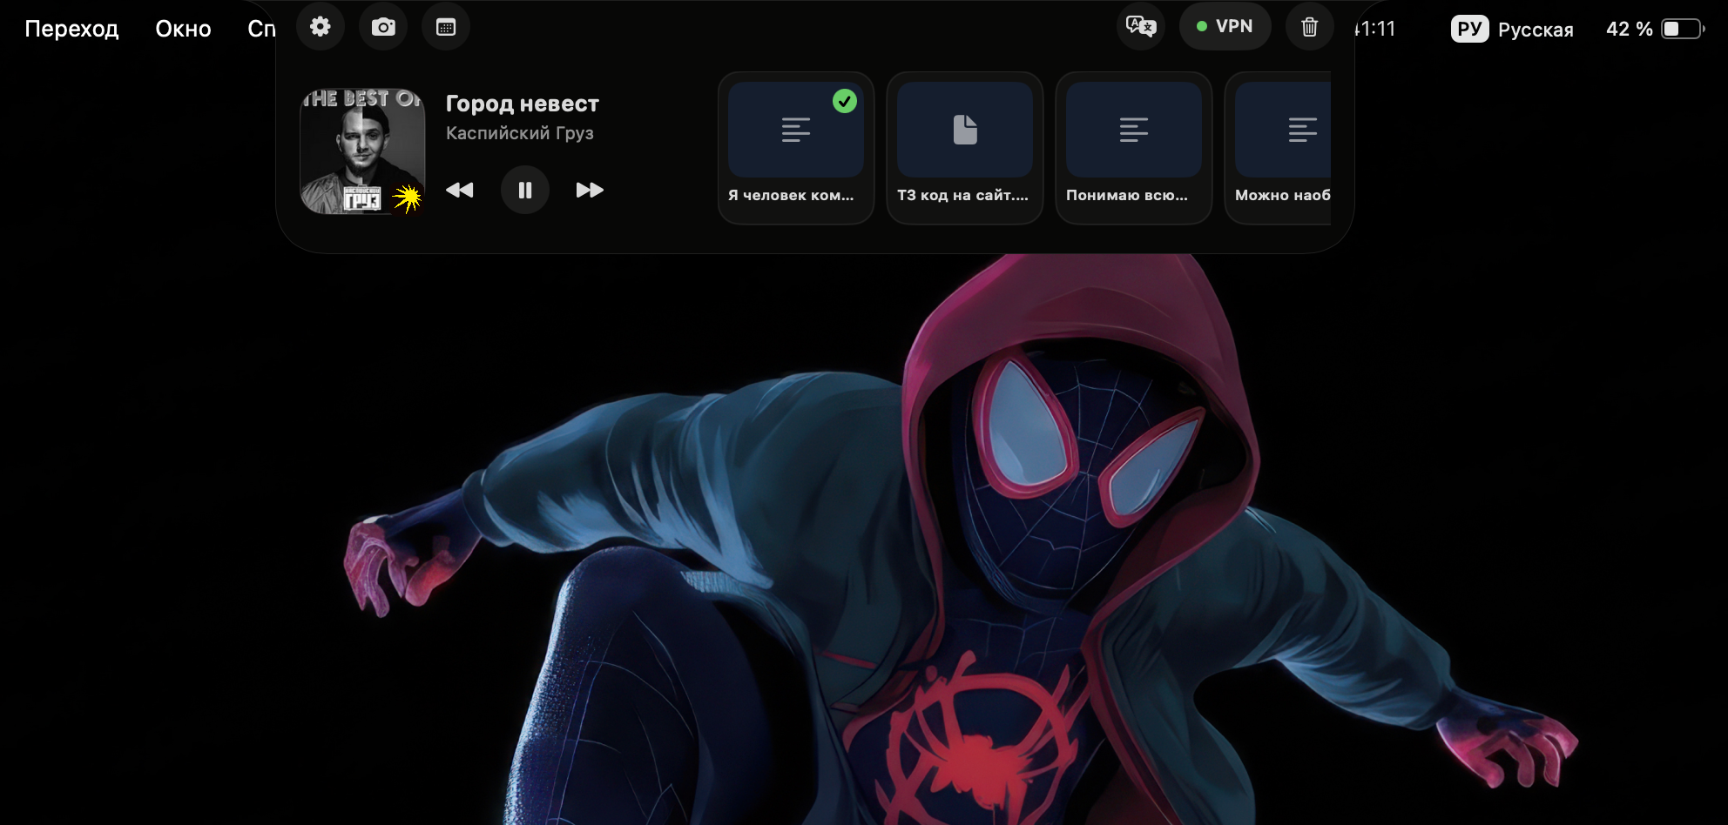The image size is (1728, 825).
Task: Click the РУ input source badge
Action: coord(1469,29)
